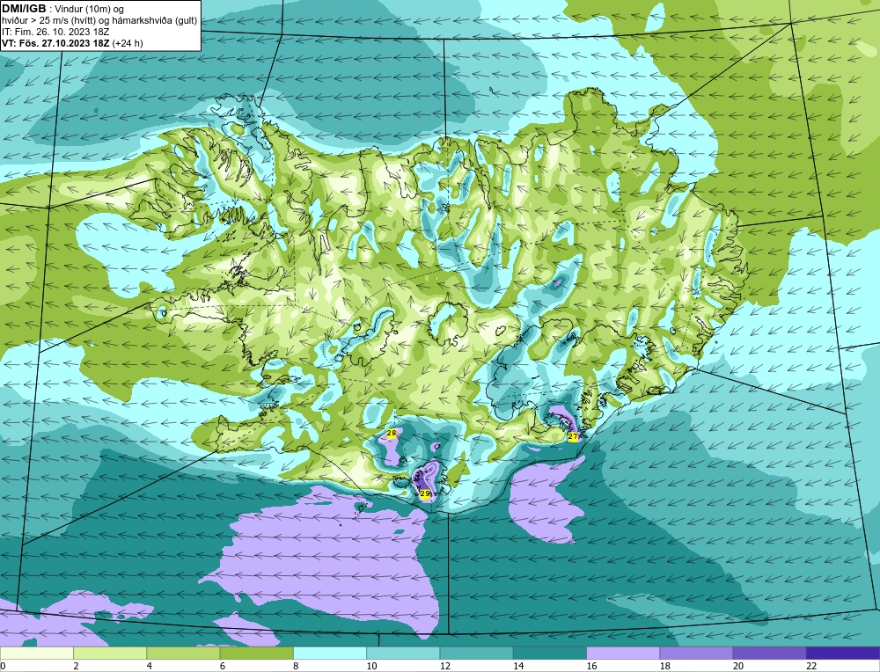This screenshot has width=880, height=672.
Task: Click the yellow gust marker labeled 27
Action: (573, 436)
